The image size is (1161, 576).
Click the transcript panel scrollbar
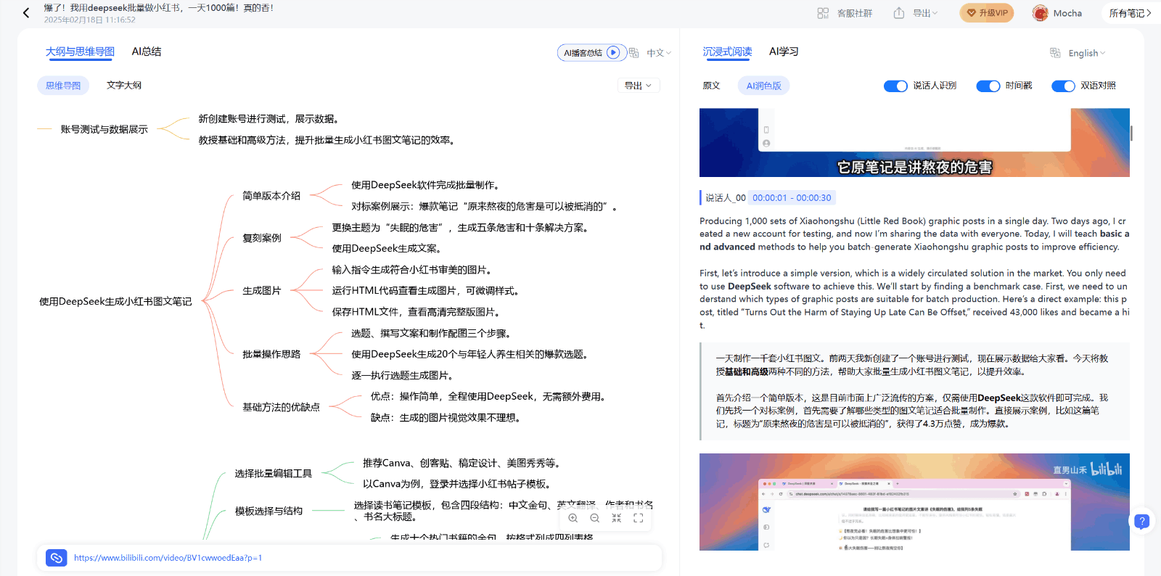click(1131, 133)
